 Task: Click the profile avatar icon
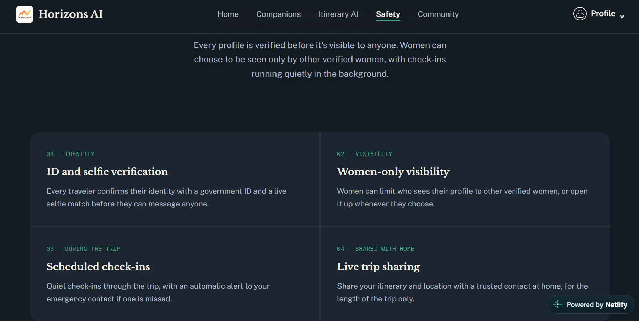pyautogui.click(x=580, y=14)
